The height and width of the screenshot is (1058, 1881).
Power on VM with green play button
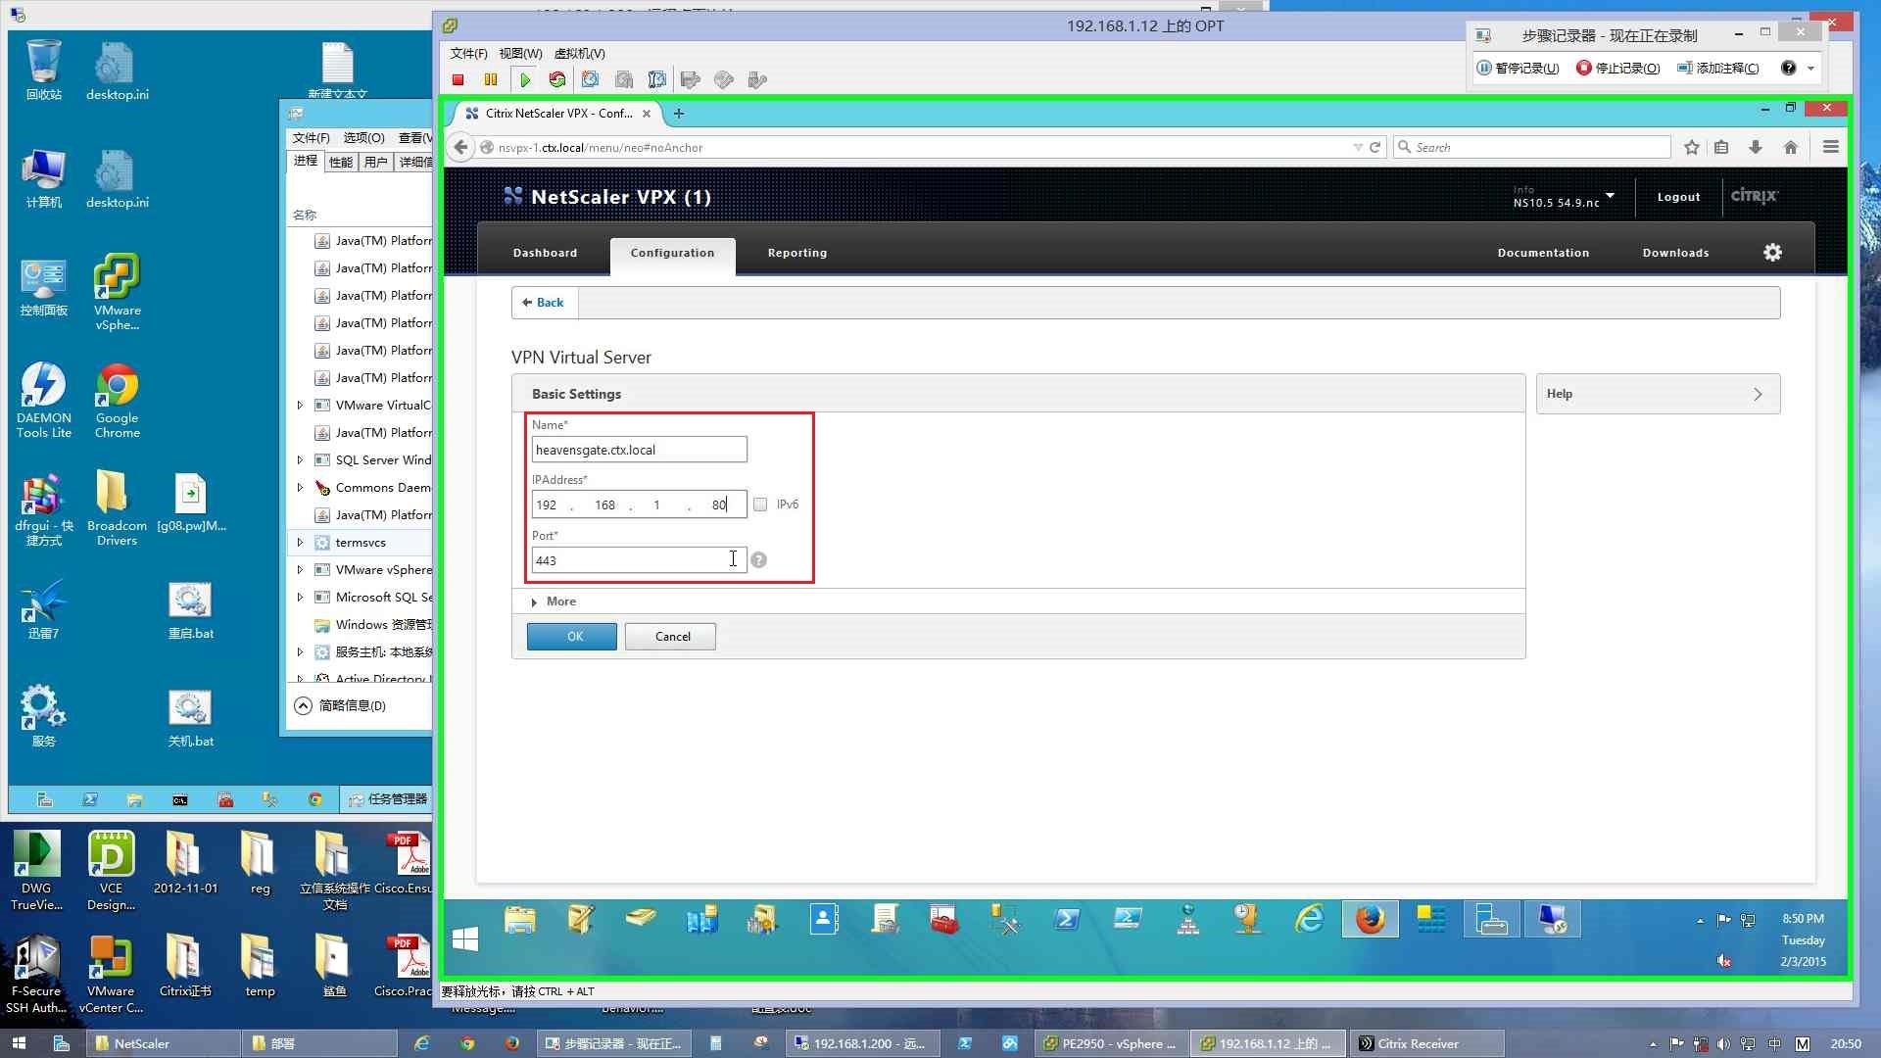[525, 80]
